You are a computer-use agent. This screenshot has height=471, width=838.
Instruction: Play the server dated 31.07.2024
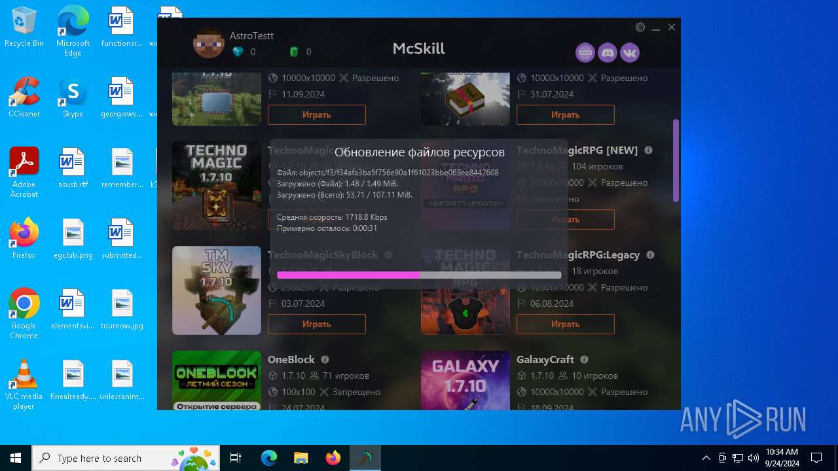[566, 114]
